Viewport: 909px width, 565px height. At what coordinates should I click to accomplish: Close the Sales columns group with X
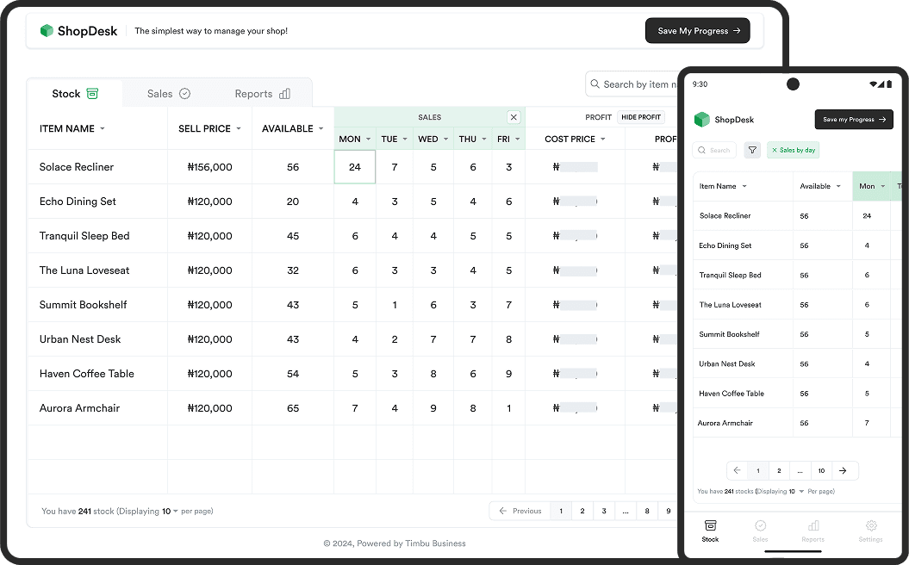coord(514,117)
